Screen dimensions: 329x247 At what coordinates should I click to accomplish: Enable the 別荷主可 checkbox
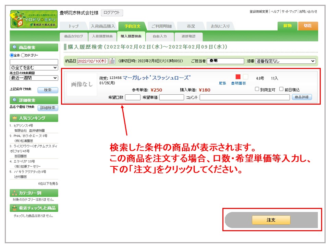click(x=257, y=89)
